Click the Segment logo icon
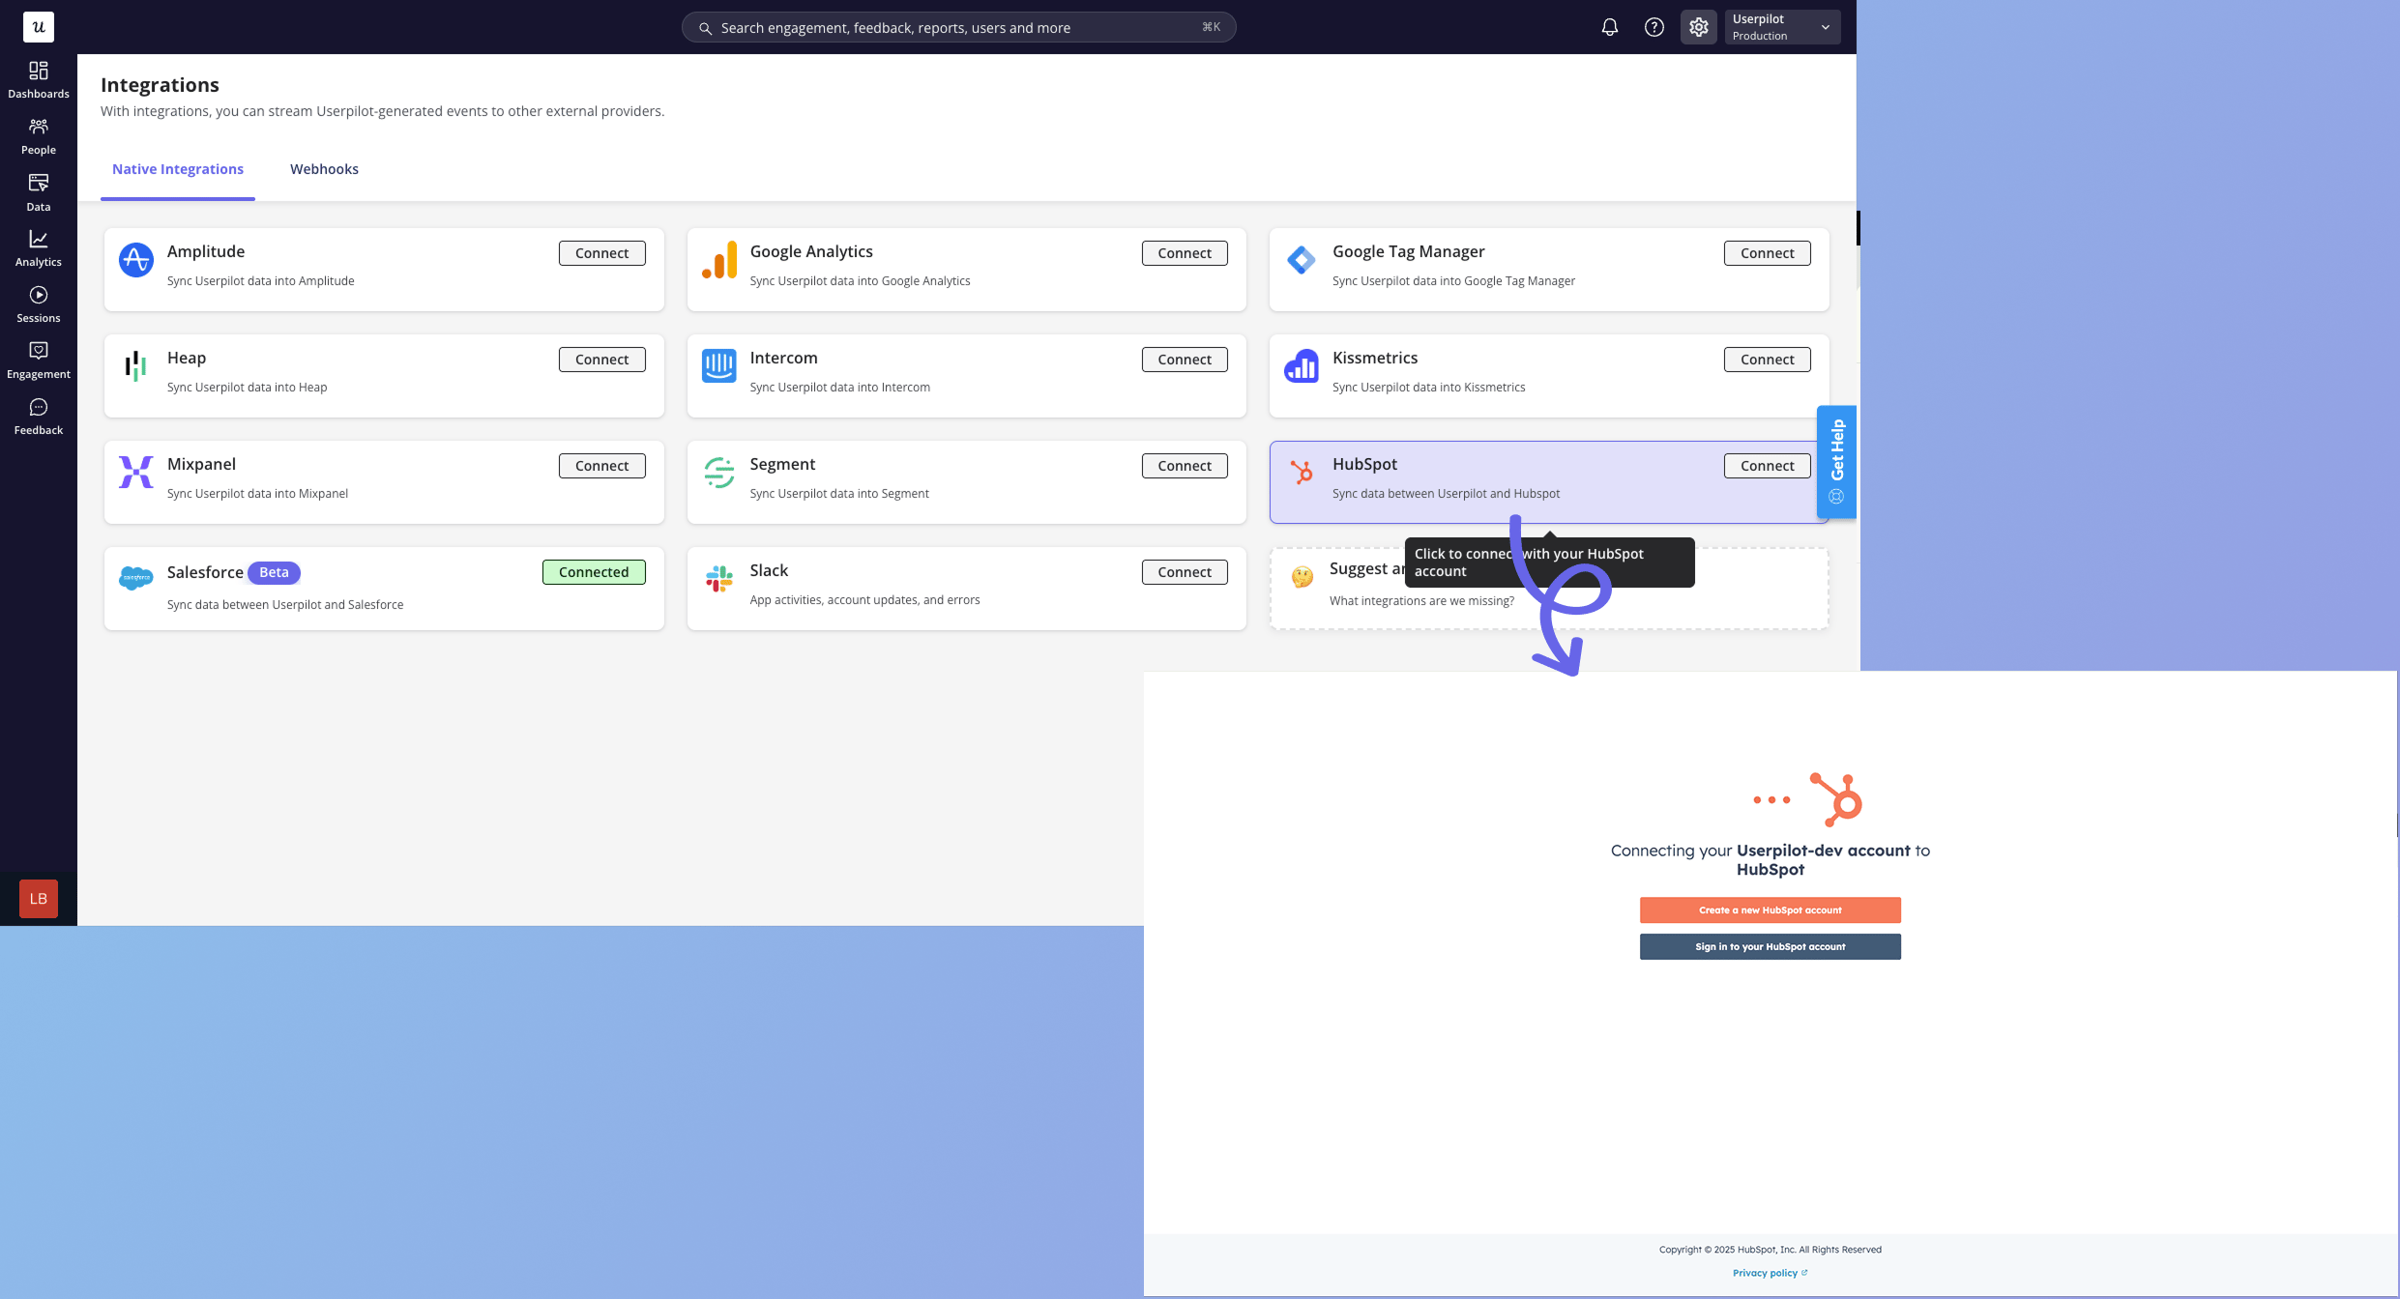 pyautogui.click(x=719, y=473)
